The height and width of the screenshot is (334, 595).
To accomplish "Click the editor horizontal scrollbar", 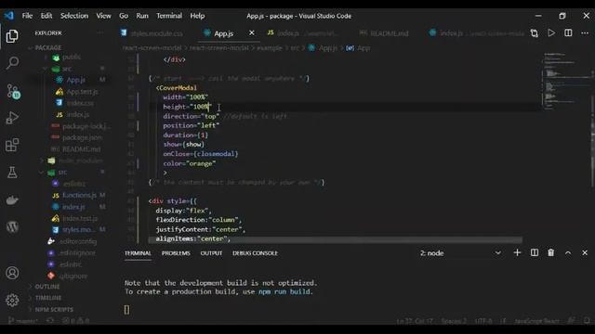I will point(335,239).
